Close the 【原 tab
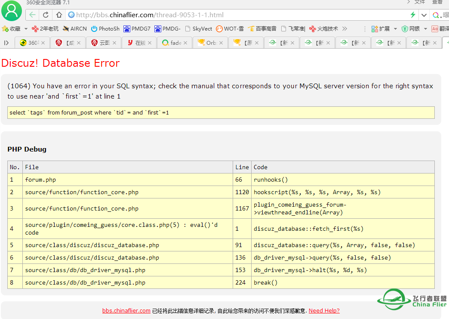Screen dimensions: 449x319 pyautogui.click(x=257, y=43)
